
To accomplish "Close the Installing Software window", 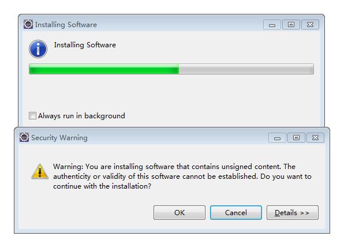I will click(x=310, y=25).
